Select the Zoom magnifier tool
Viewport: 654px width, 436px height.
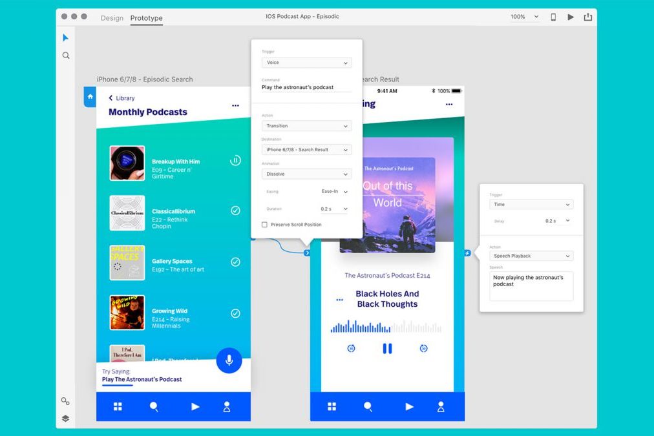(x=66, y=56)
